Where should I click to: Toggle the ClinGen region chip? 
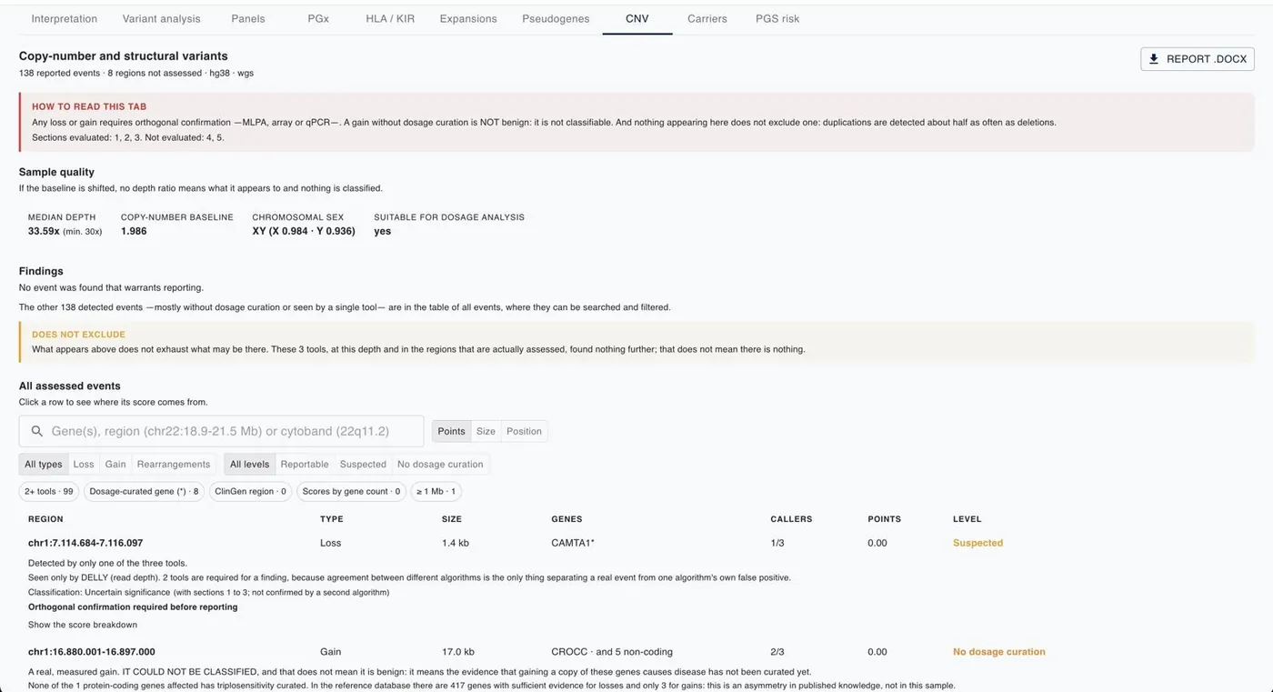(250, 491)
